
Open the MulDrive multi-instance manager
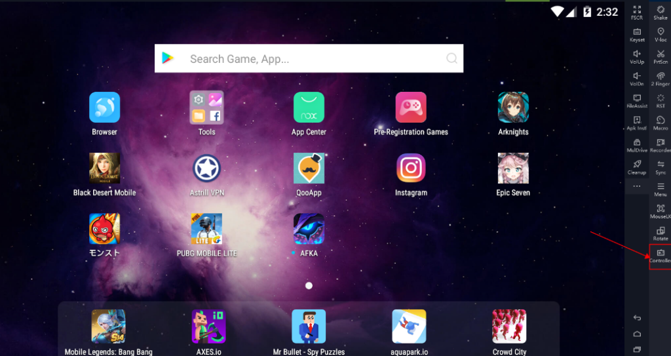[x=636, y=145]
